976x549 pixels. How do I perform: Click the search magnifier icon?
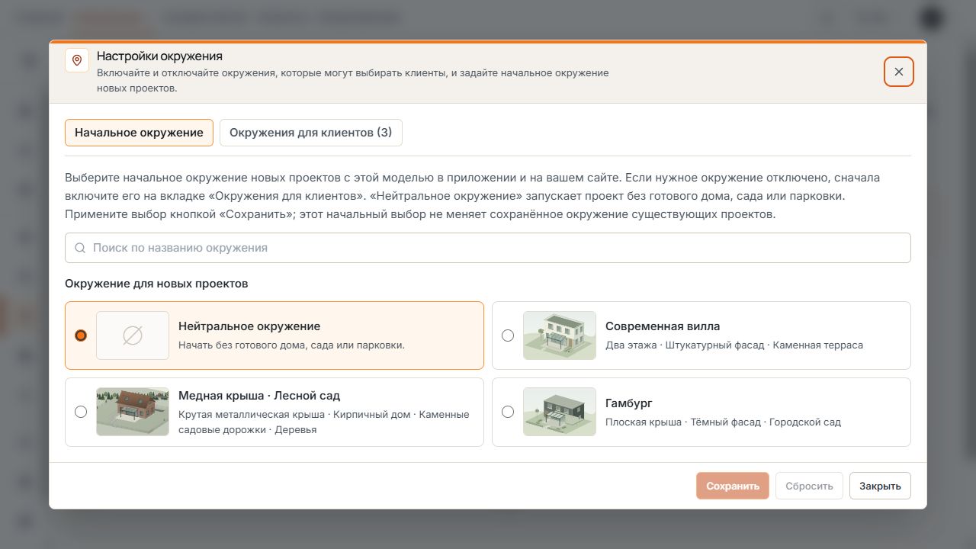[80, 248]
